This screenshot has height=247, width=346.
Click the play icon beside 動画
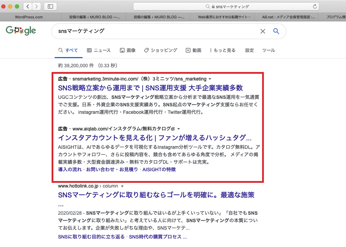(x=188, y=50)
